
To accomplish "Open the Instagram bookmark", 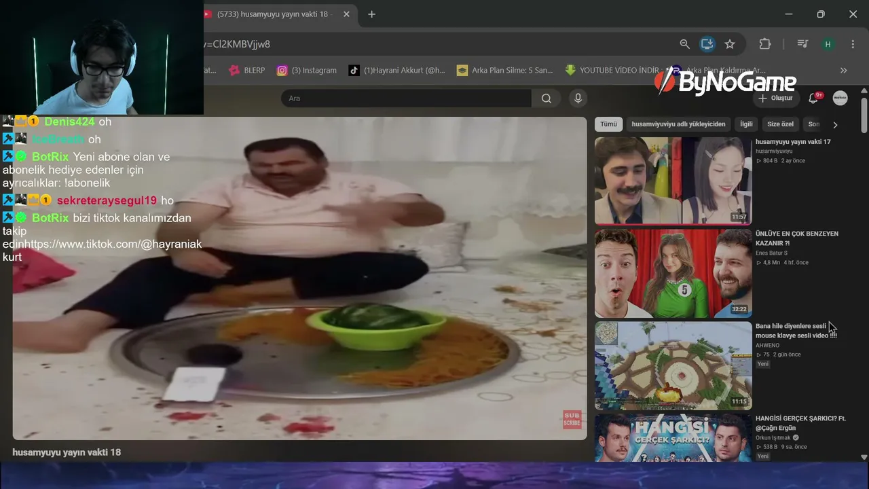I will pos(307,70).
